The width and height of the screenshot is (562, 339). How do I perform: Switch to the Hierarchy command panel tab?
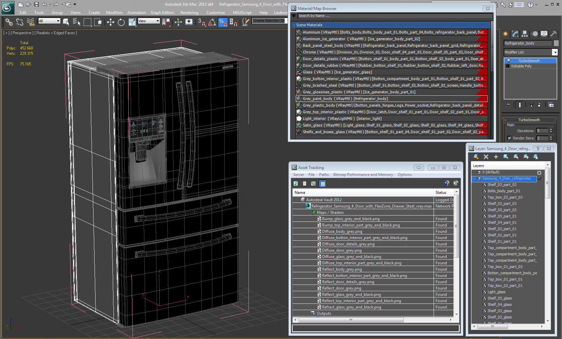pos(525,34)
